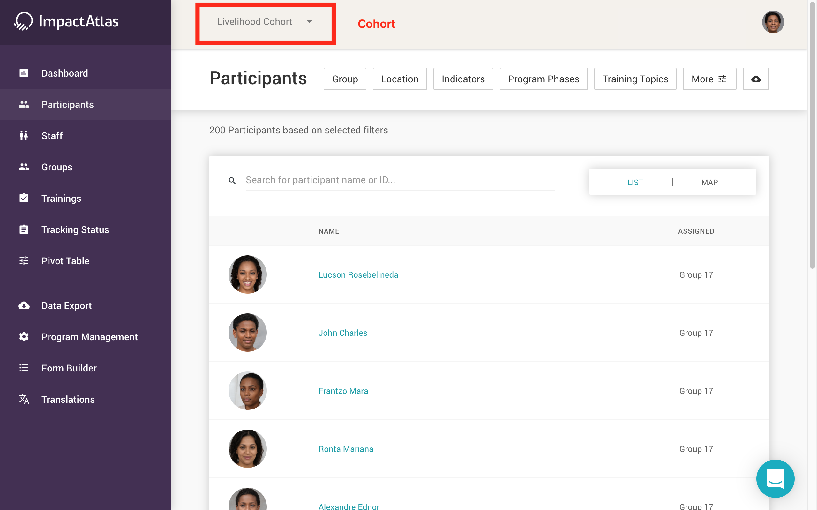Open Form Builder from sidebar
Image resolution: width=817 pixels, height=510 pixels.
click(x=69, y=368)
